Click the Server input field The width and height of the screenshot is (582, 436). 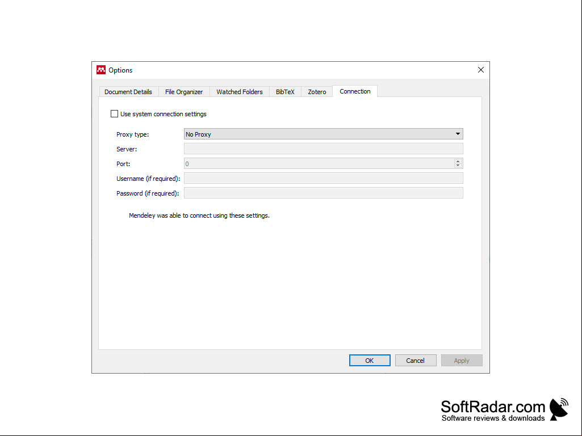coord(323,149)
